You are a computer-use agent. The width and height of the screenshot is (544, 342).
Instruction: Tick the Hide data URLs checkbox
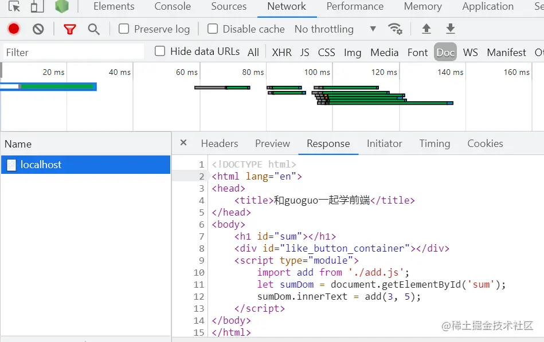(160, 51)
